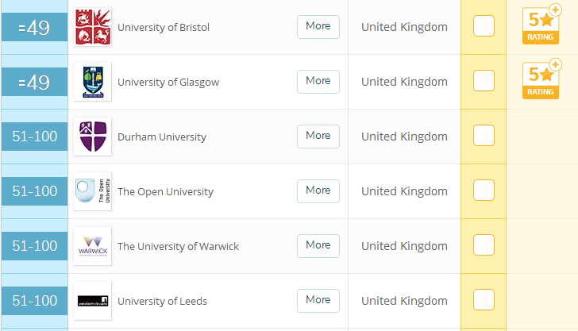The height and width of the screenshot is (331, 578).
Task: Enable the compare checkbox for The Open University
Action: pos(484,191)
